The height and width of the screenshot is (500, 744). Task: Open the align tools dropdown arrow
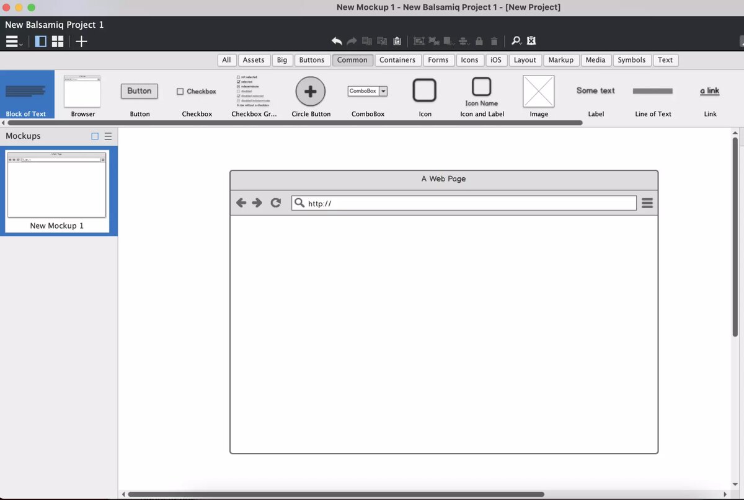(x=468, y=43)
